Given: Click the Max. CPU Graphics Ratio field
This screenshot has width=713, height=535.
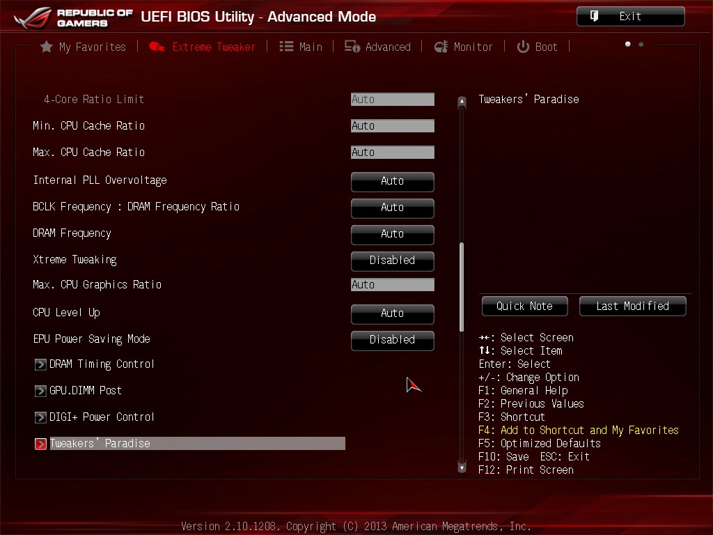Looking at the screenshot, I should tap(393, 284).
